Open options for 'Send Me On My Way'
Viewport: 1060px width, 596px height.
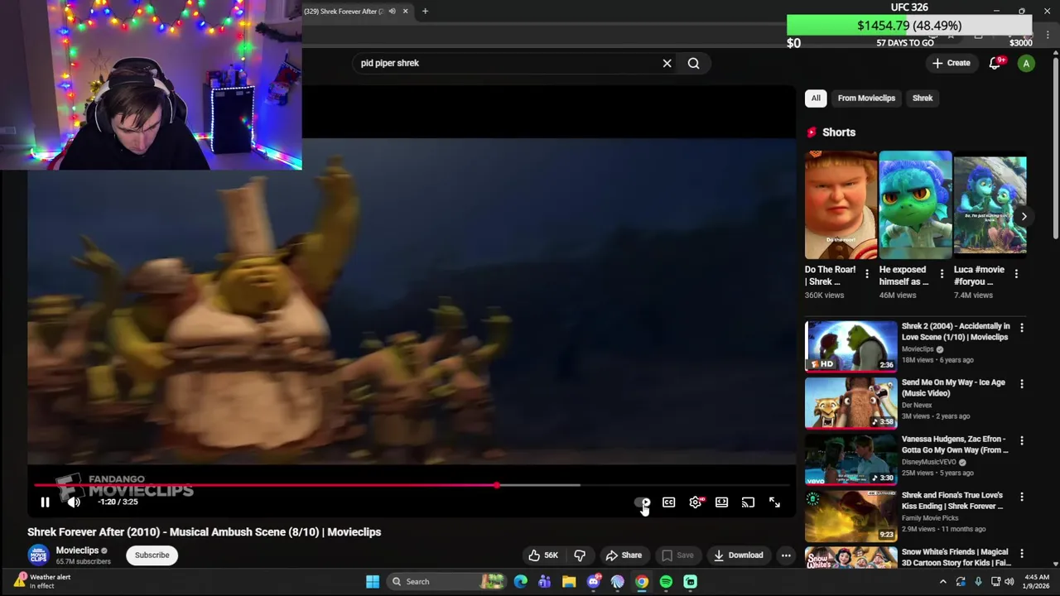tap(1021, 384)
